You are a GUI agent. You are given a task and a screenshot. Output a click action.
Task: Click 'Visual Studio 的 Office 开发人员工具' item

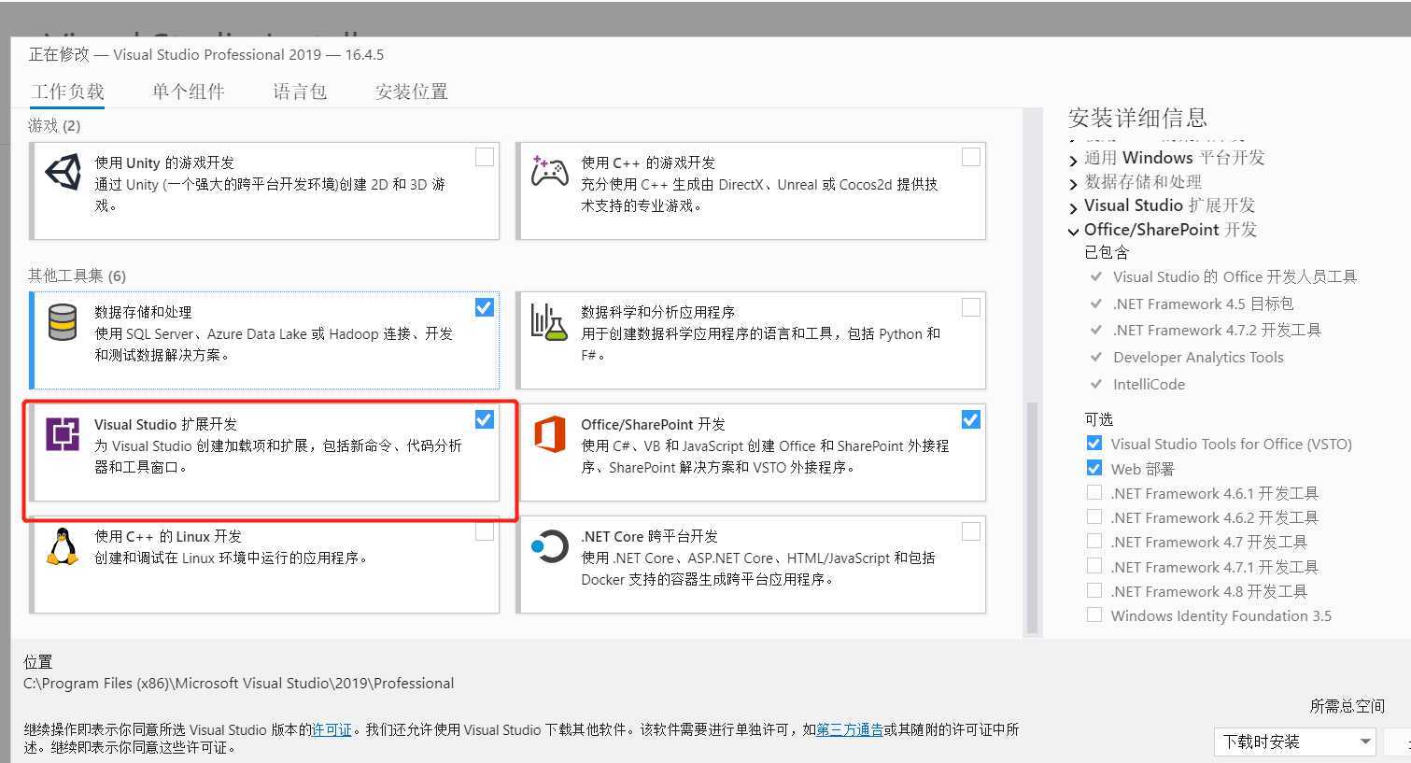coord(1235,276)
